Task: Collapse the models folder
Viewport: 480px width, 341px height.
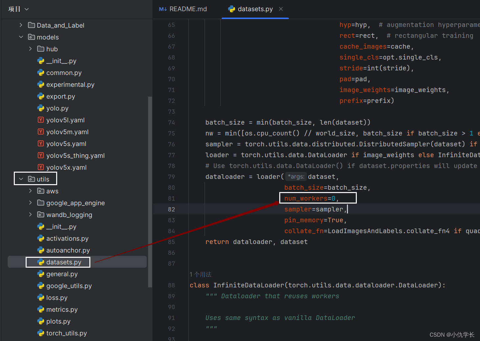Action: tap(21, 37)
